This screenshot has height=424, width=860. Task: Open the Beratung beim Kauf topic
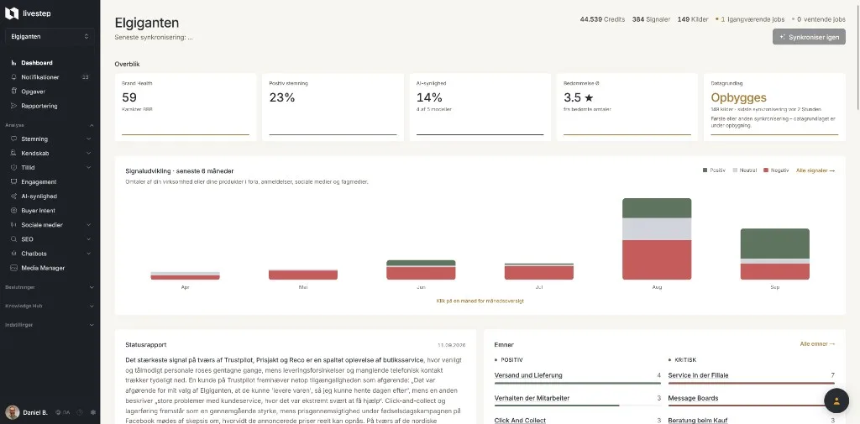698,421
